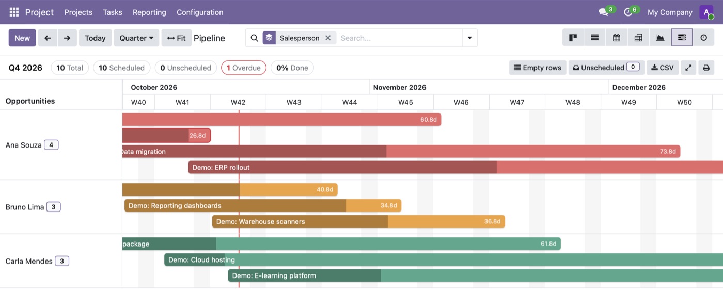Open the Demo: Cloud hosting bar
The image size is (723, 292).
tap(444, 259)
